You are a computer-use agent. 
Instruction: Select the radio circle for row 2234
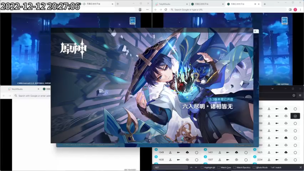point(295,160)
